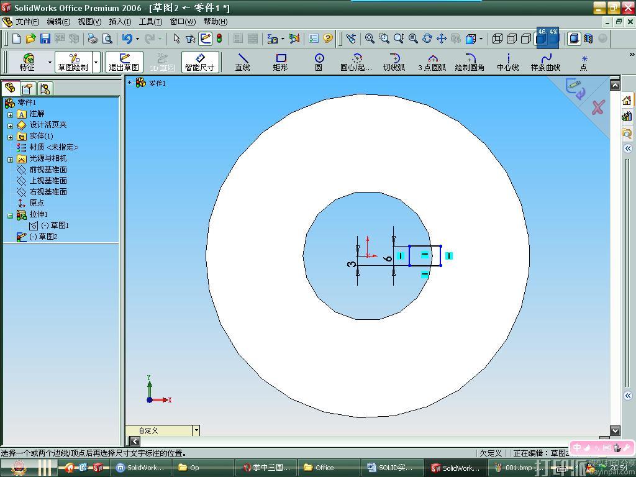Select the 矩形 (Rectangle) sketch tool
Viewport: 636px width, 477px height.
click(x=280, y=61)
